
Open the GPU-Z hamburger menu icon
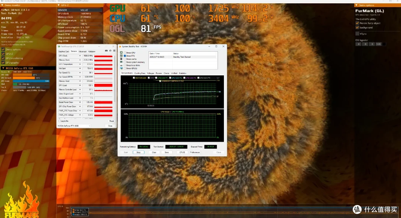click(114, 51)
